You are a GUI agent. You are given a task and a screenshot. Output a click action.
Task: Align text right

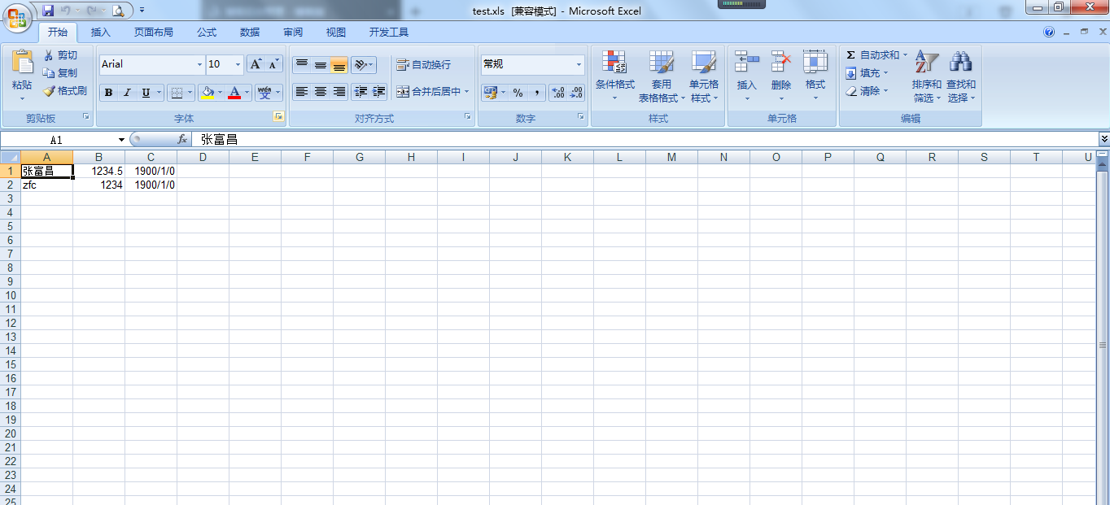pyautogui.click(x=339, y=92)
